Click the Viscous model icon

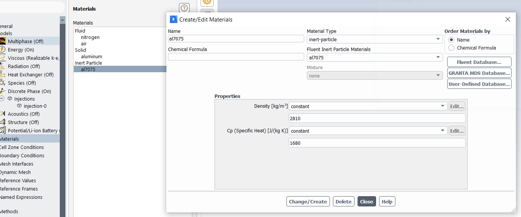click(3, 58)
